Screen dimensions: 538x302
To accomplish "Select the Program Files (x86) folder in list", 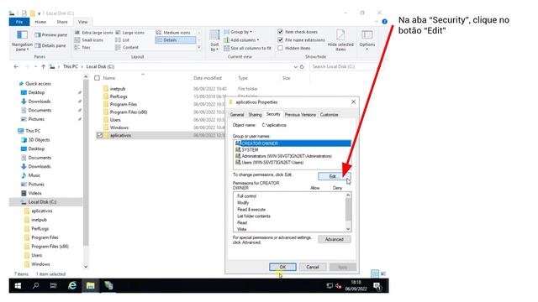I will 129,112.
